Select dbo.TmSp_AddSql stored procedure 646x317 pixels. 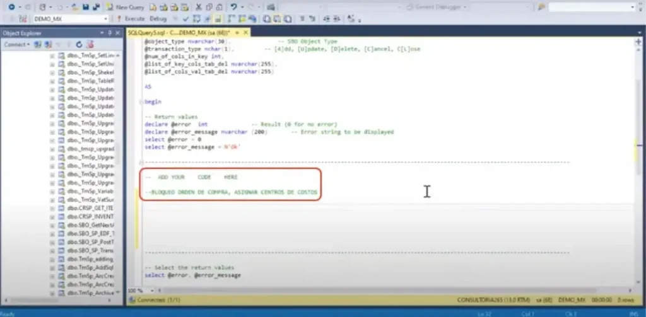pyautogui.click(x=90, y=268)
